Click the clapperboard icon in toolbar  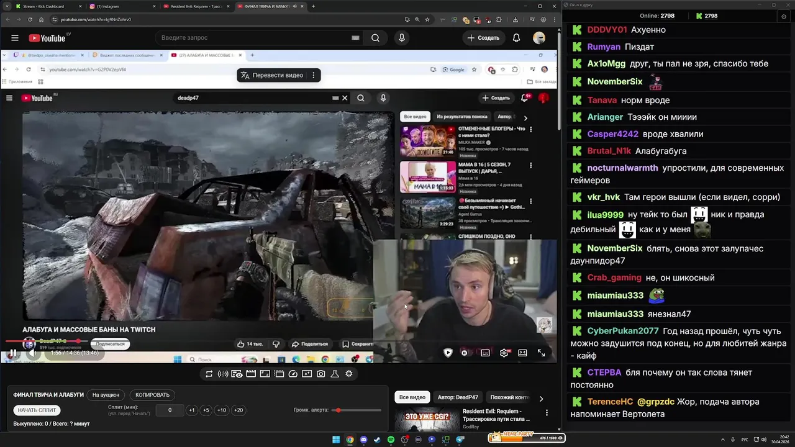[251, 374]
